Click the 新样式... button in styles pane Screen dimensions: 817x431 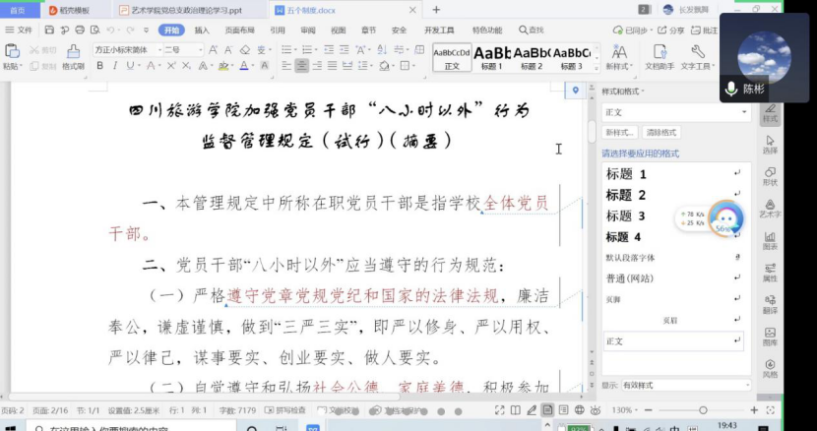620,133
